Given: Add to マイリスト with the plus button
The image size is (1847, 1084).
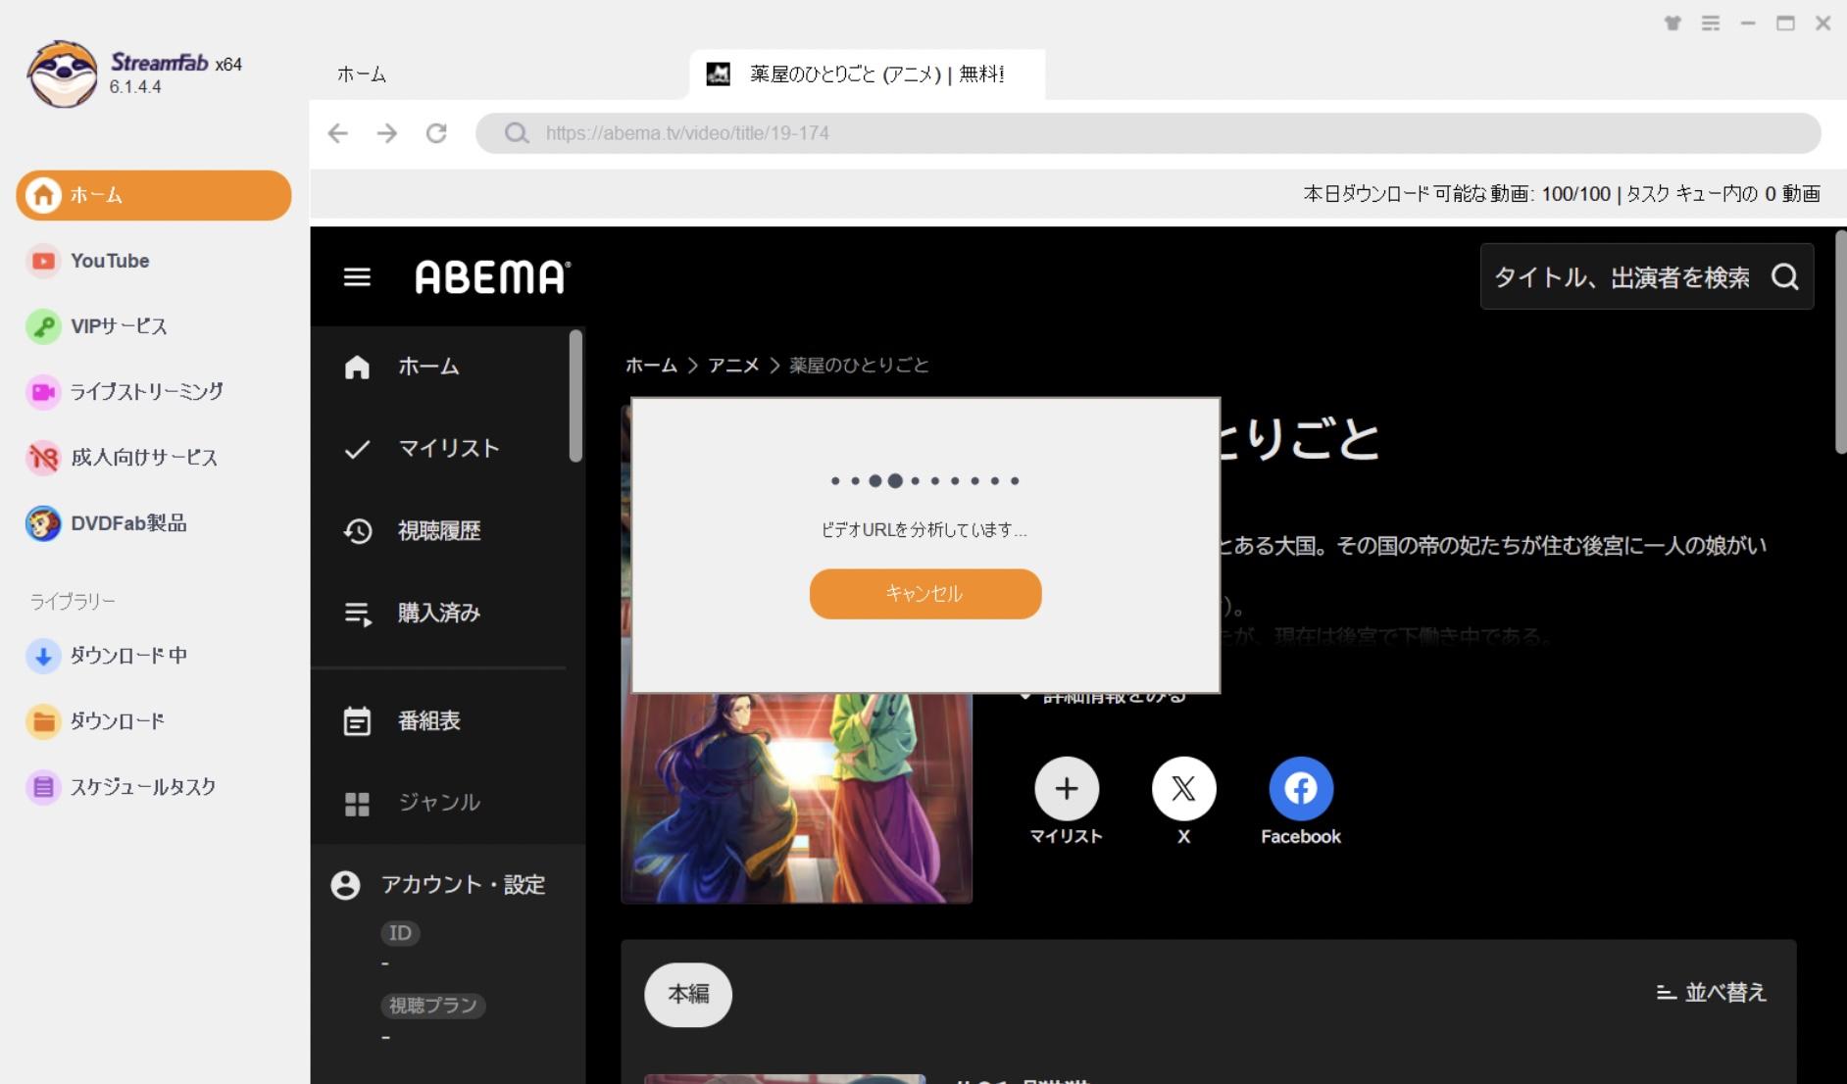Looking at the screenshot, I should coord(1067,788).
